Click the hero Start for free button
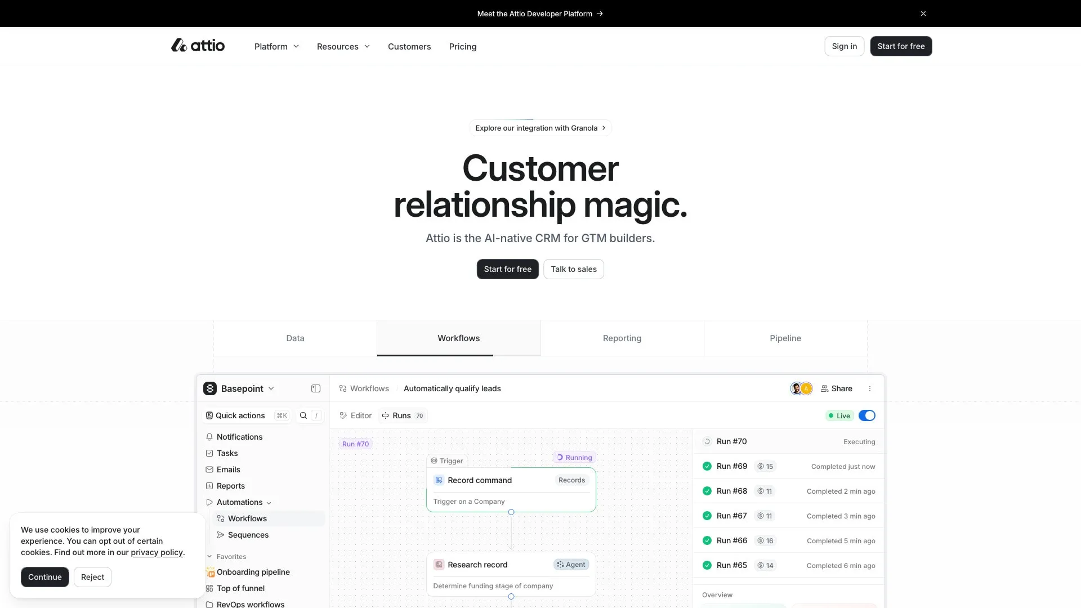The image size is (1081, 608). tap(508, 269)
